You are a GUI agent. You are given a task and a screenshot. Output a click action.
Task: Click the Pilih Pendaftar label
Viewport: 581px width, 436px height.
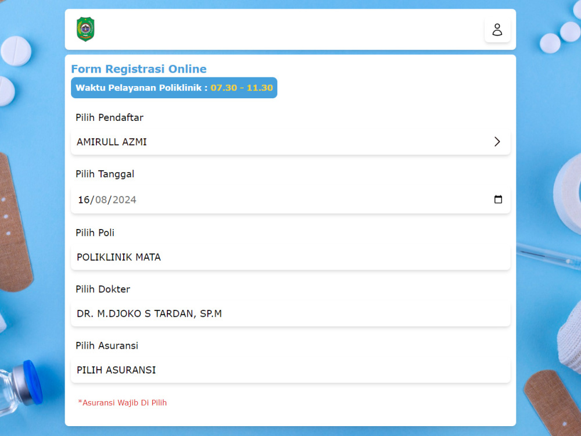tap(109, 117)
